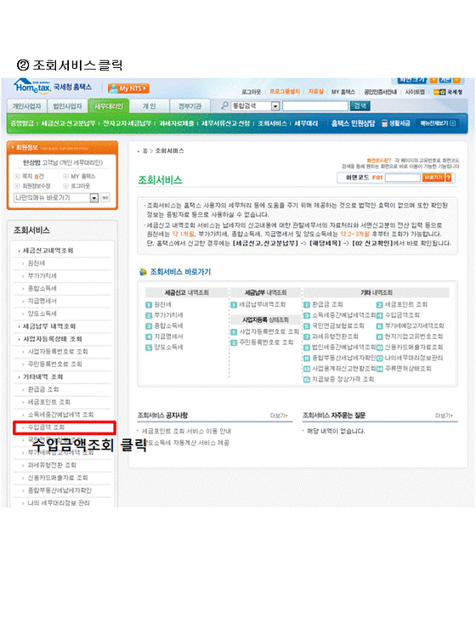Expand 세금납부 내역조회 in the sidebar
476x634 pixels.
[x=49, y=326]
